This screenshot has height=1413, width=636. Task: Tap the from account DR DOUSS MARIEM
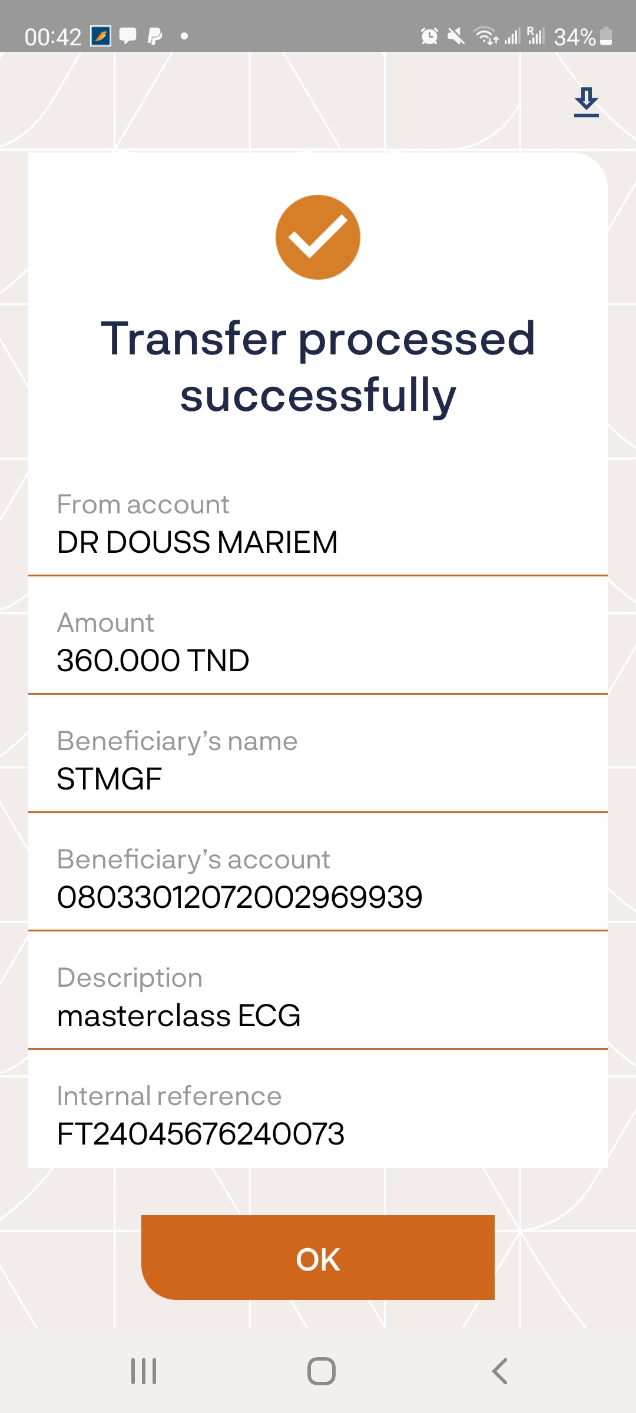(197, 542)
